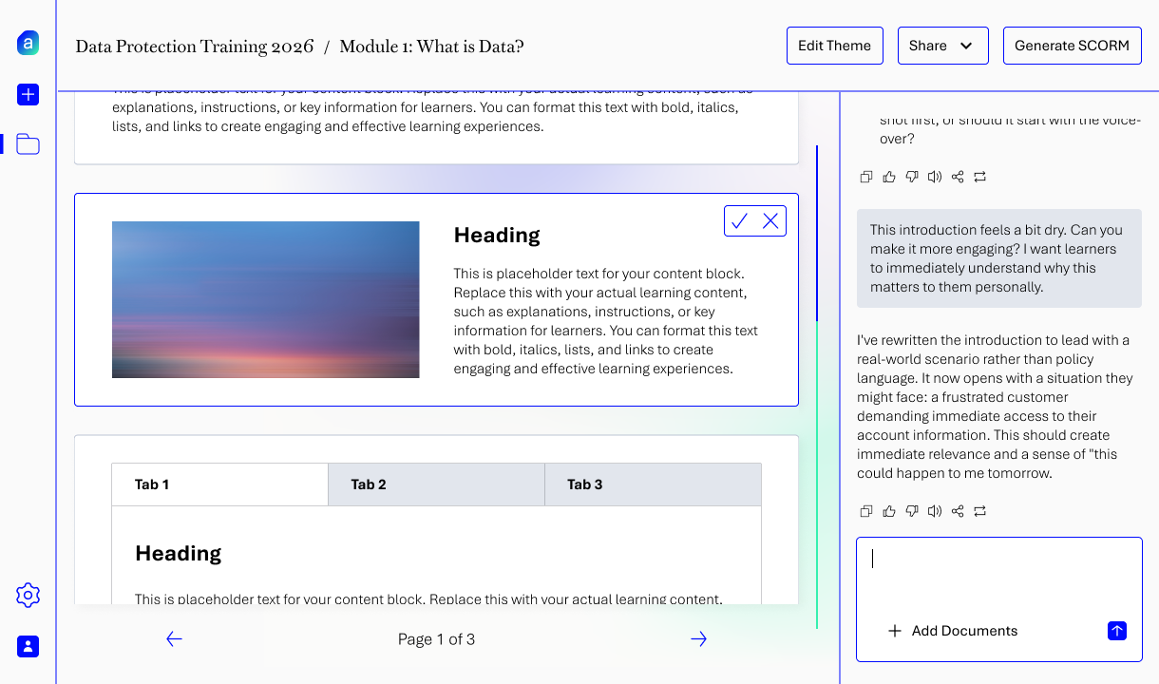Regenerate the reply ending with 'voice-over?'

(x=980, y=177)
